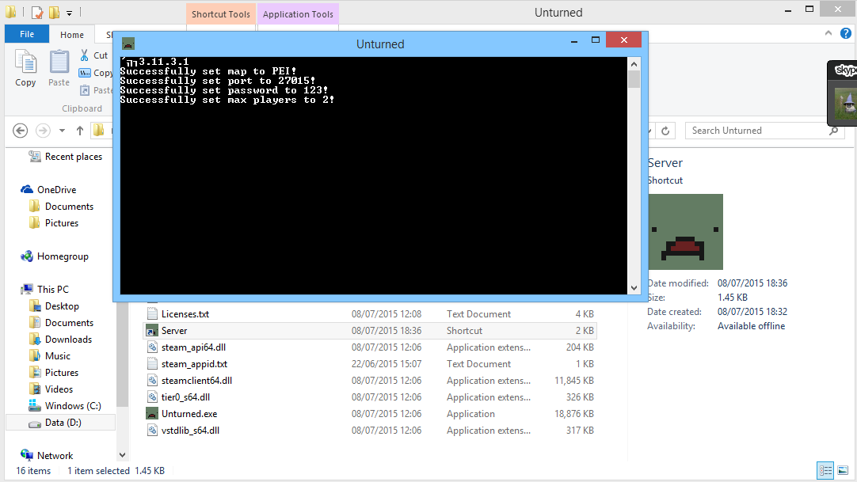
Task: Click into the Search Unturned field
Action: 758,131
